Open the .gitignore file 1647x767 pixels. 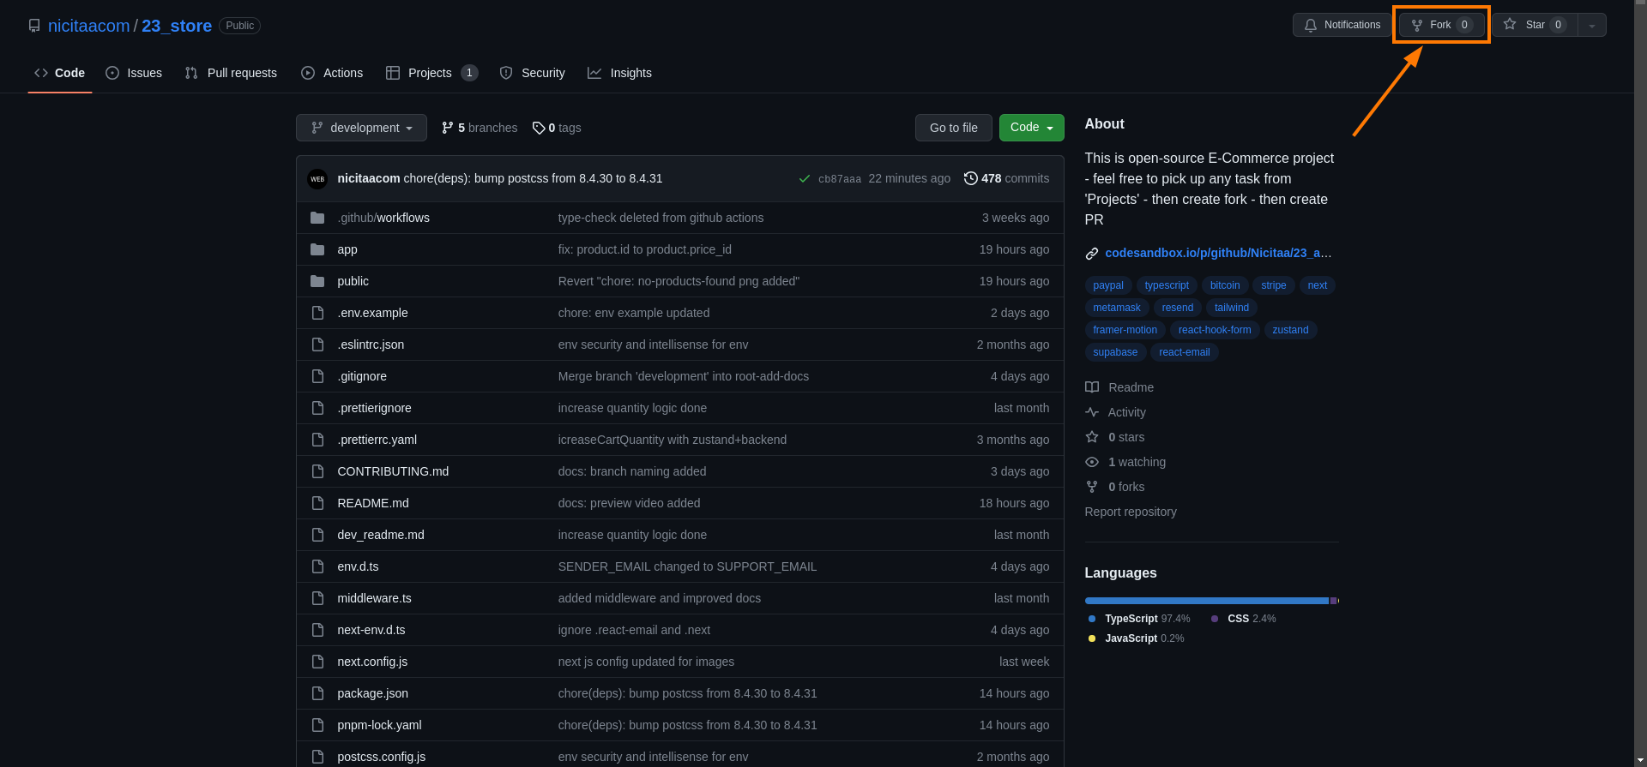tap(362, 376)
